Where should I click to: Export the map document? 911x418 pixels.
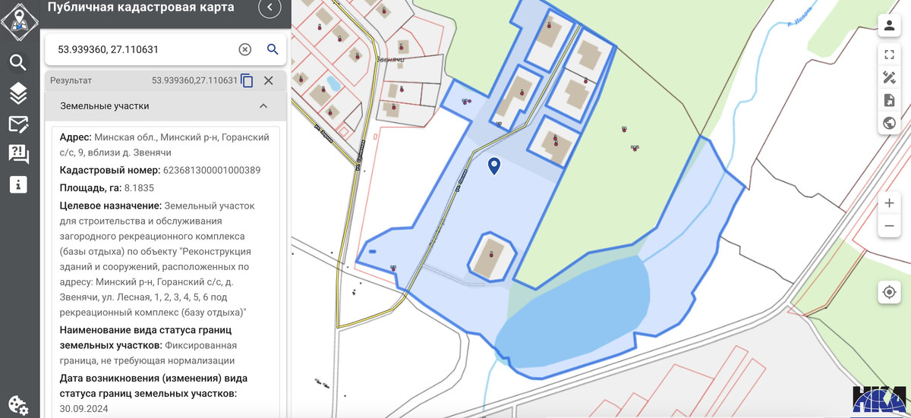(x=889, y=100)
